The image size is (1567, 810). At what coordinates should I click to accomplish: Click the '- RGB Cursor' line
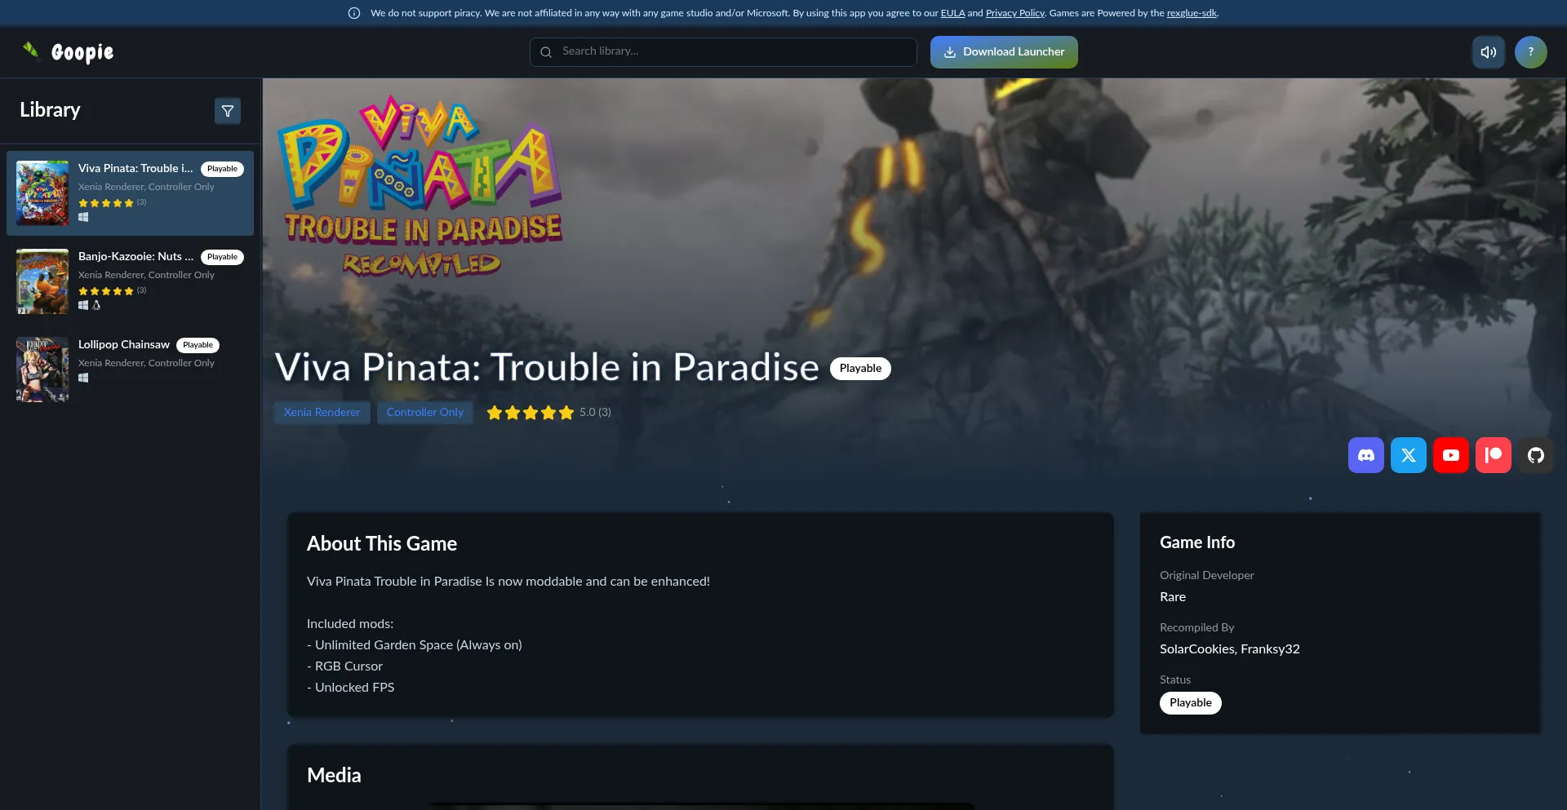[x=344, y=666]
